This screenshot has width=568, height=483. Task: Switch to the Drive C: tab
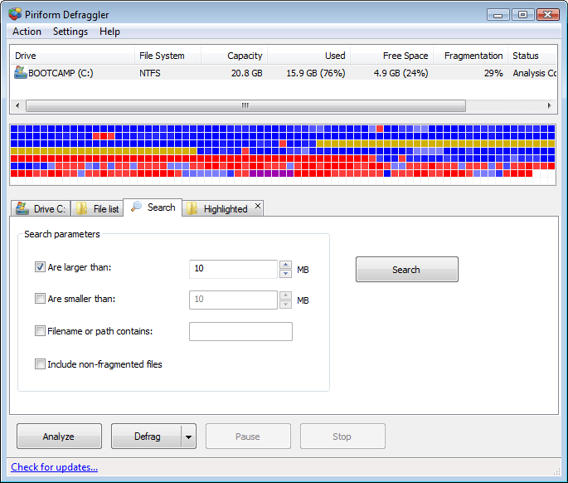[x=41, y=208]
